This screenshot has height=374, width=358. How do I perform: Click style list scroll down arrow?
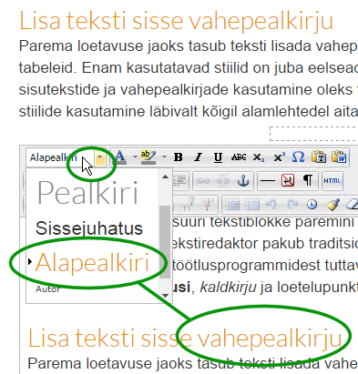165,295
